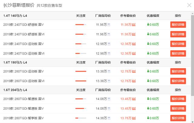Click the 1.6T 204马力 L4 group header
Image resolution: width=194 pixels, height=123 pixels.
(x=15, y=90)
